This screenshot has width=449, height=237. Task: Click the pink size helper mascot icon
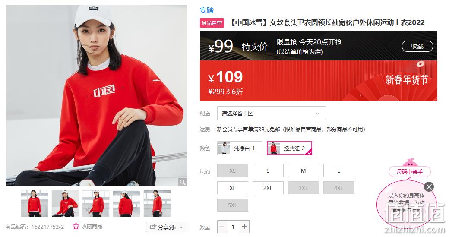click(x=410, y=162)
